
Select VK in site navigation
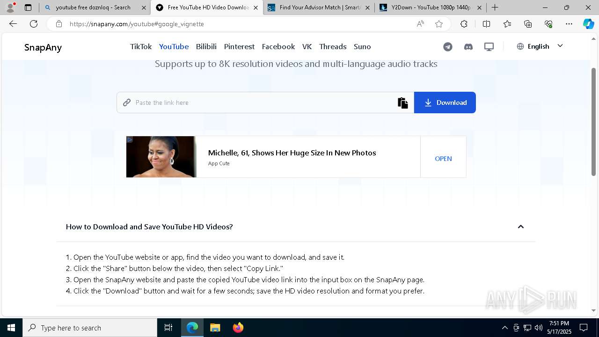(x=307, y=46)
